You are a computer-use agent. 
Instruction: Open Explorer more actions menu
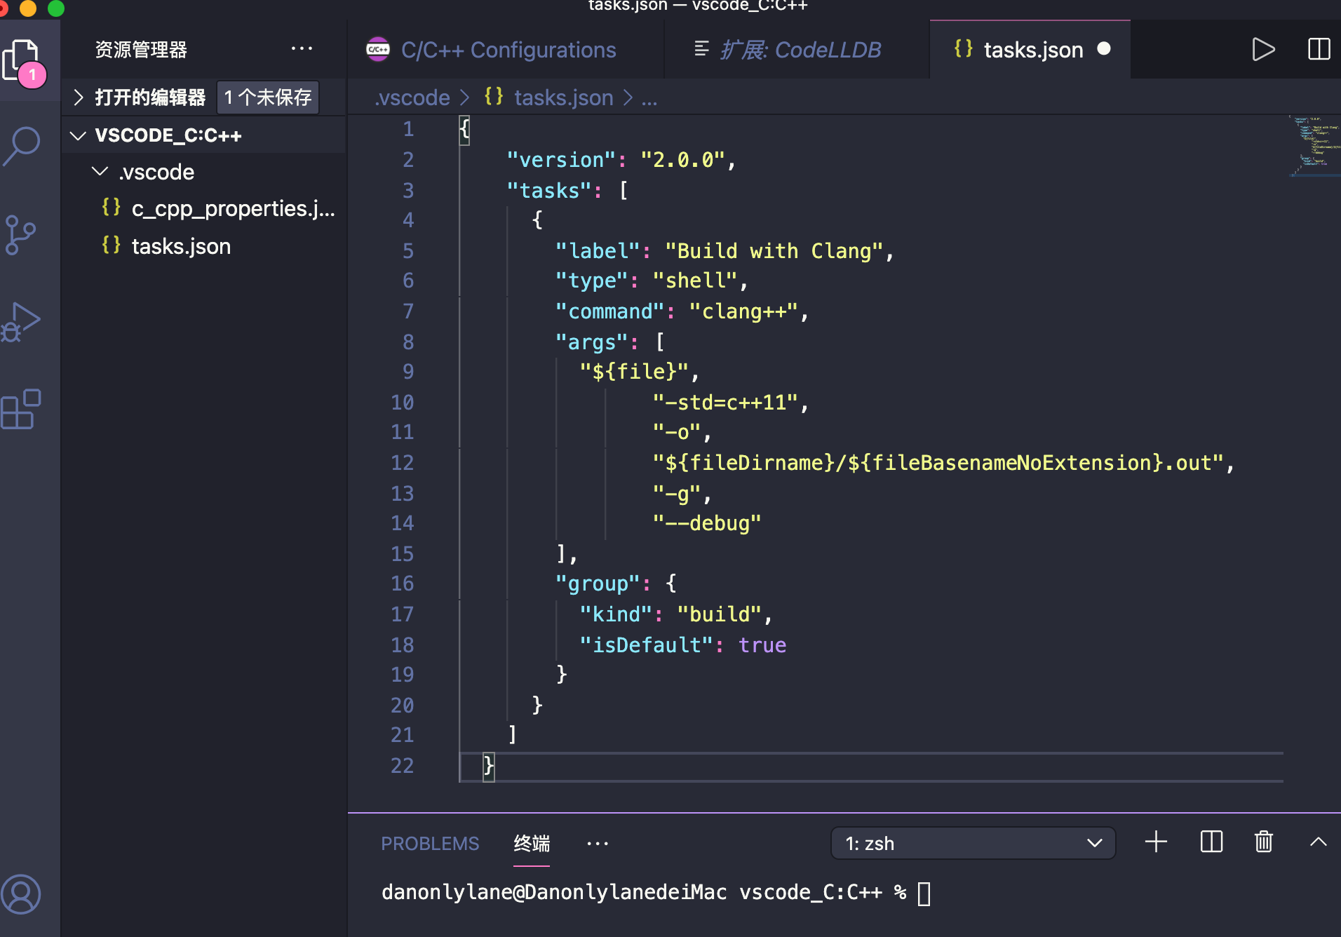coord(302,48)
